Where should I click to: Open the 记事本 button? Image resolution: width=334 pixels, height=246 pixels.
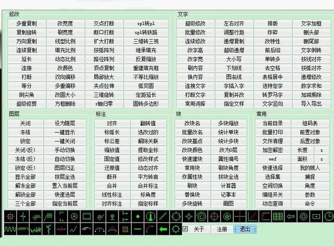[229, 195]
